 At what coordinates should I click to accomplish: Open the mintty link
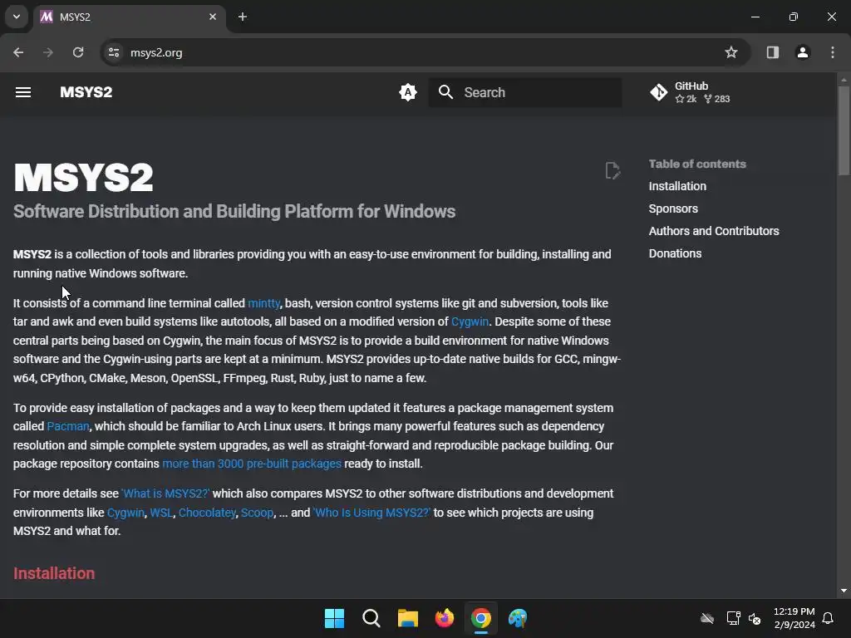(263, 303)
